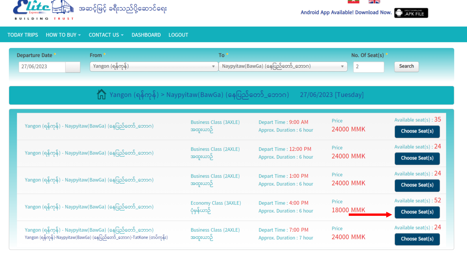This screenshot has height=261, width=467.
Task: Switch language using the Myanmar flag
Action: click(353, 1)
